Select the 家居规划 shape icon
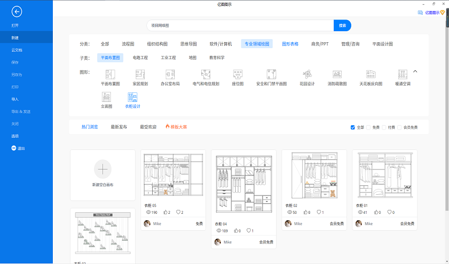 [x=140, y=74]
